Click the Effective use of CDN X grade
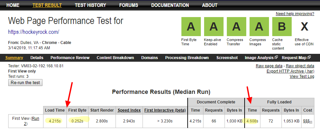Screen dimensions: 320x129 point(305,27)
